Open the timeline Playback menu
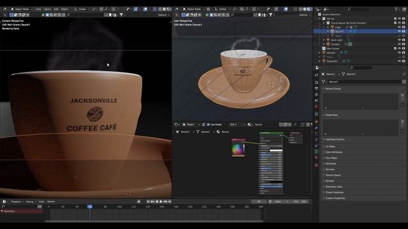The width and height of the screenshot is (408, 229). (x=17, y=202)
